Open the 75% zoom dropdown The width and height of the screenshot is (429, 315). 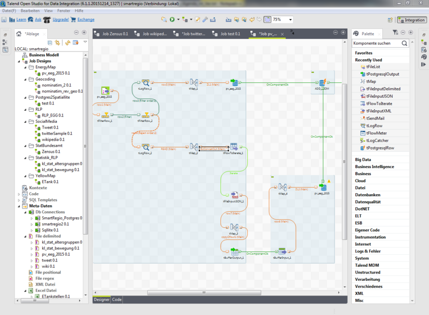(x=290, y=19)
